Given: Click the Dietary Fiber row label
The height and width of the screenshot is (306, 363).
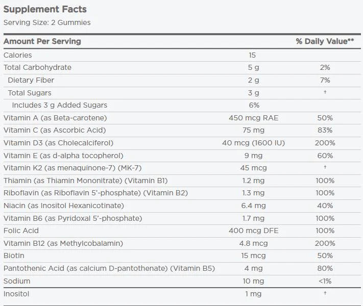Looking at the screenshot, I should [31, 80].
